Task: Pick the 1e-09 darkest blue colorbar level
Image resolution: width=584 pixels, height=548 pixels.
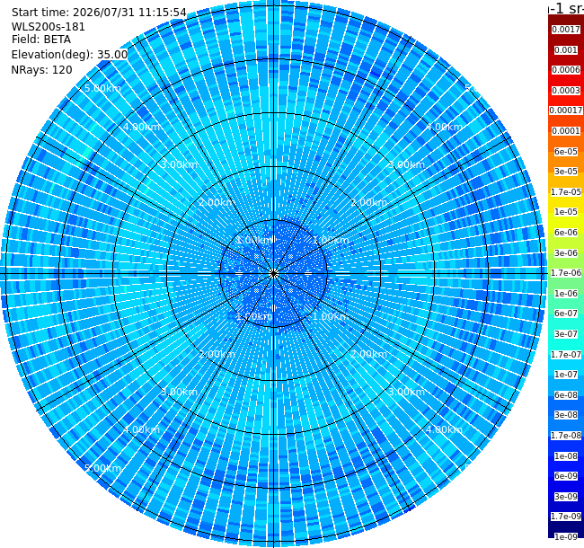Action: (566, 537)
